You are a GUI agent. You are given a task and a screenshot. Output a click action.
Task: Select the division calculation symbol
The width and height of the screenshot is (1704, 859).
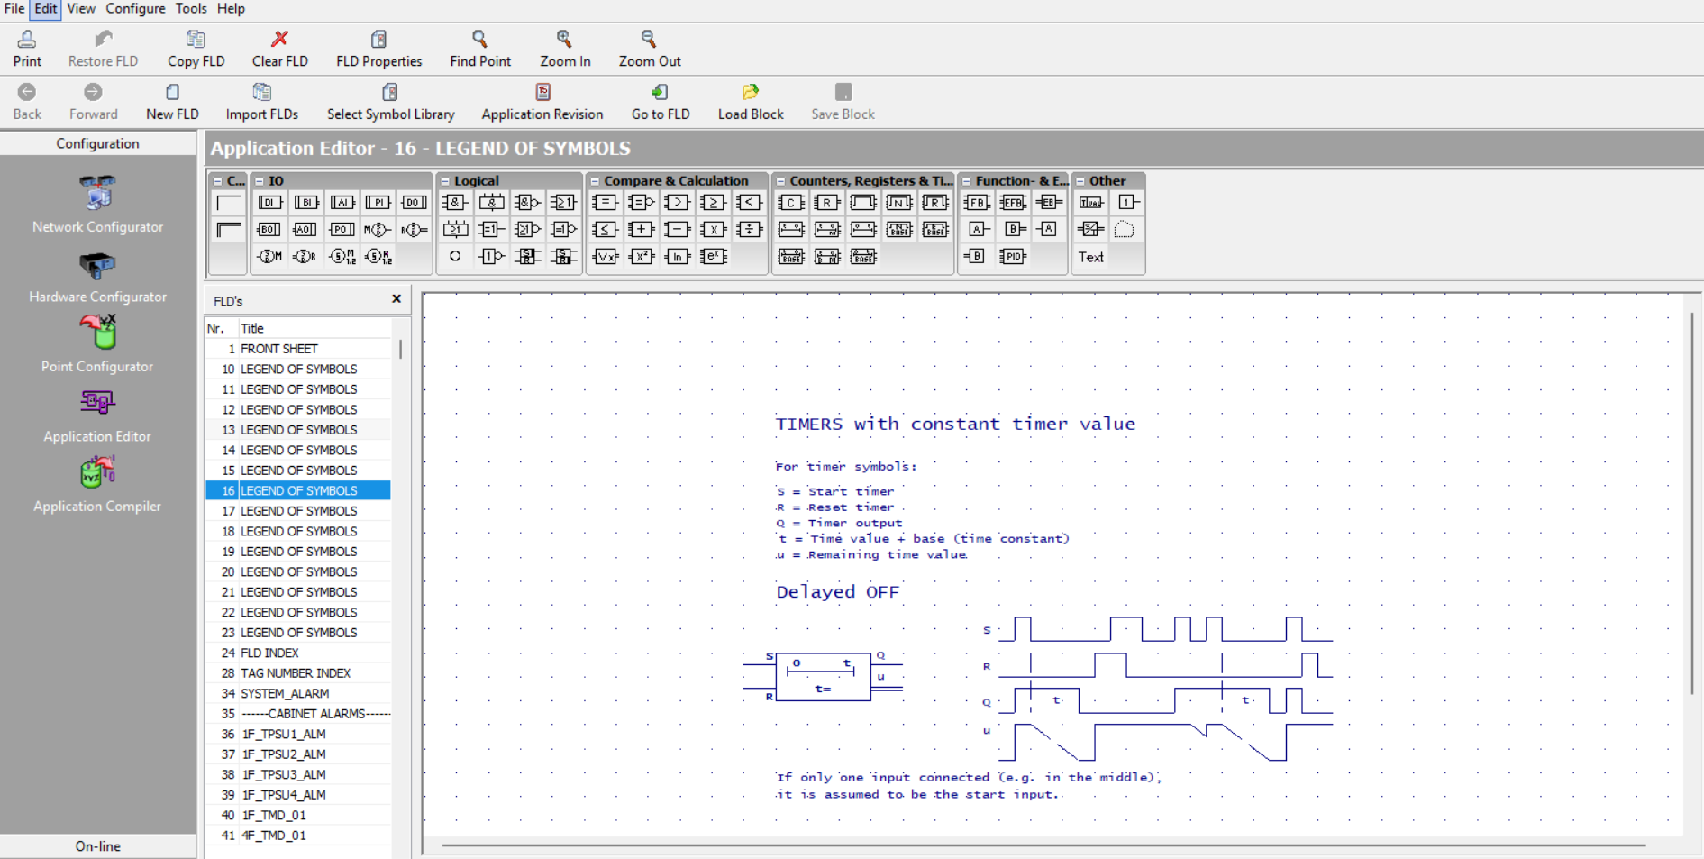(x=749, y=229)
